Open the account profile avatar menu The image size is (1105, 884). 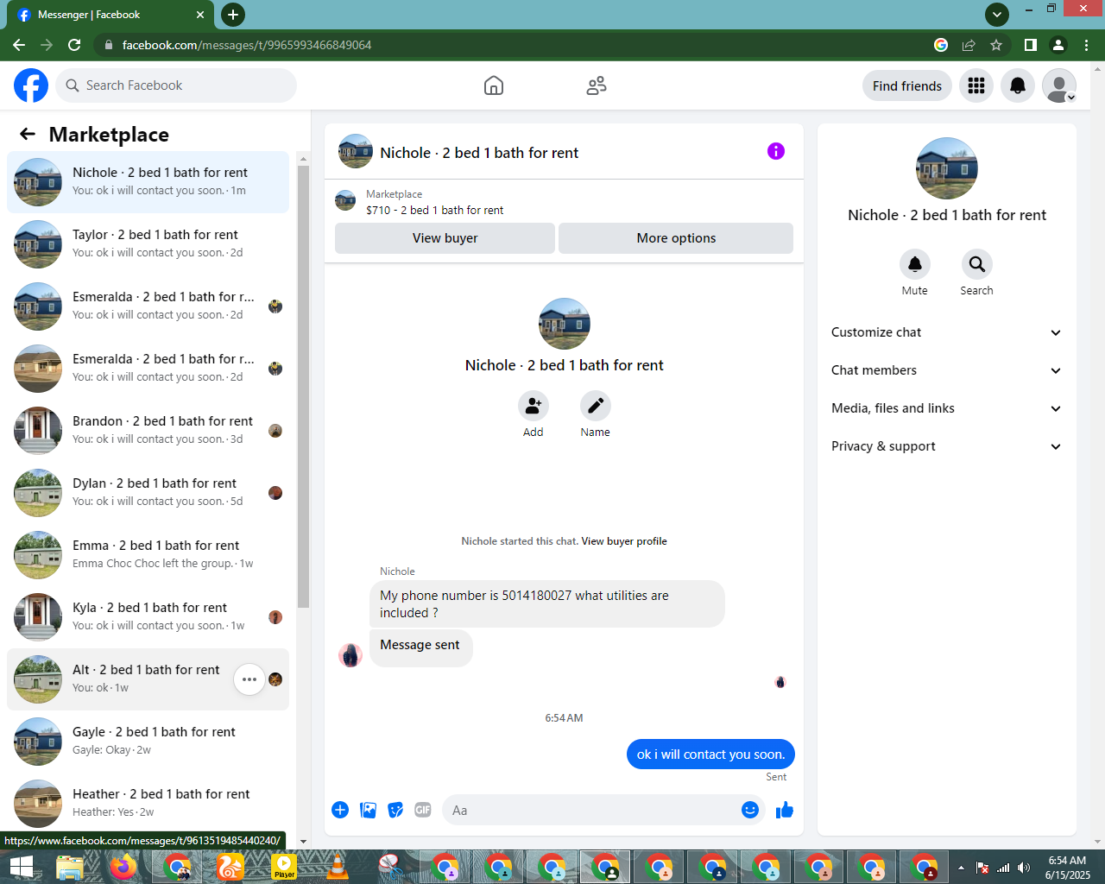tap(1059, 85)
